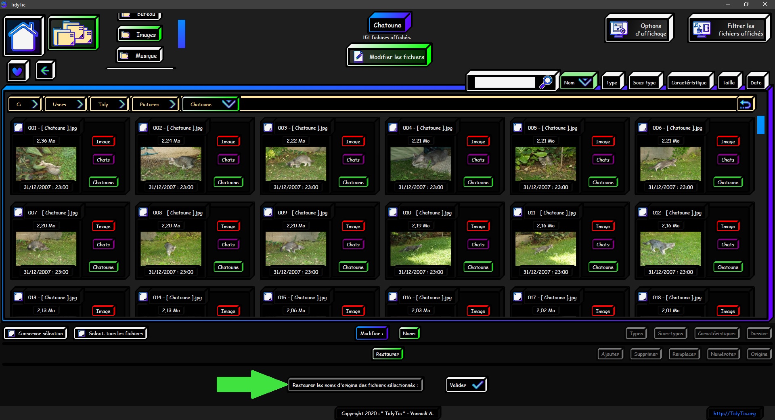Toggle Conserver sélection
This screenshot has width=775, height=420.
pos(36,333)
